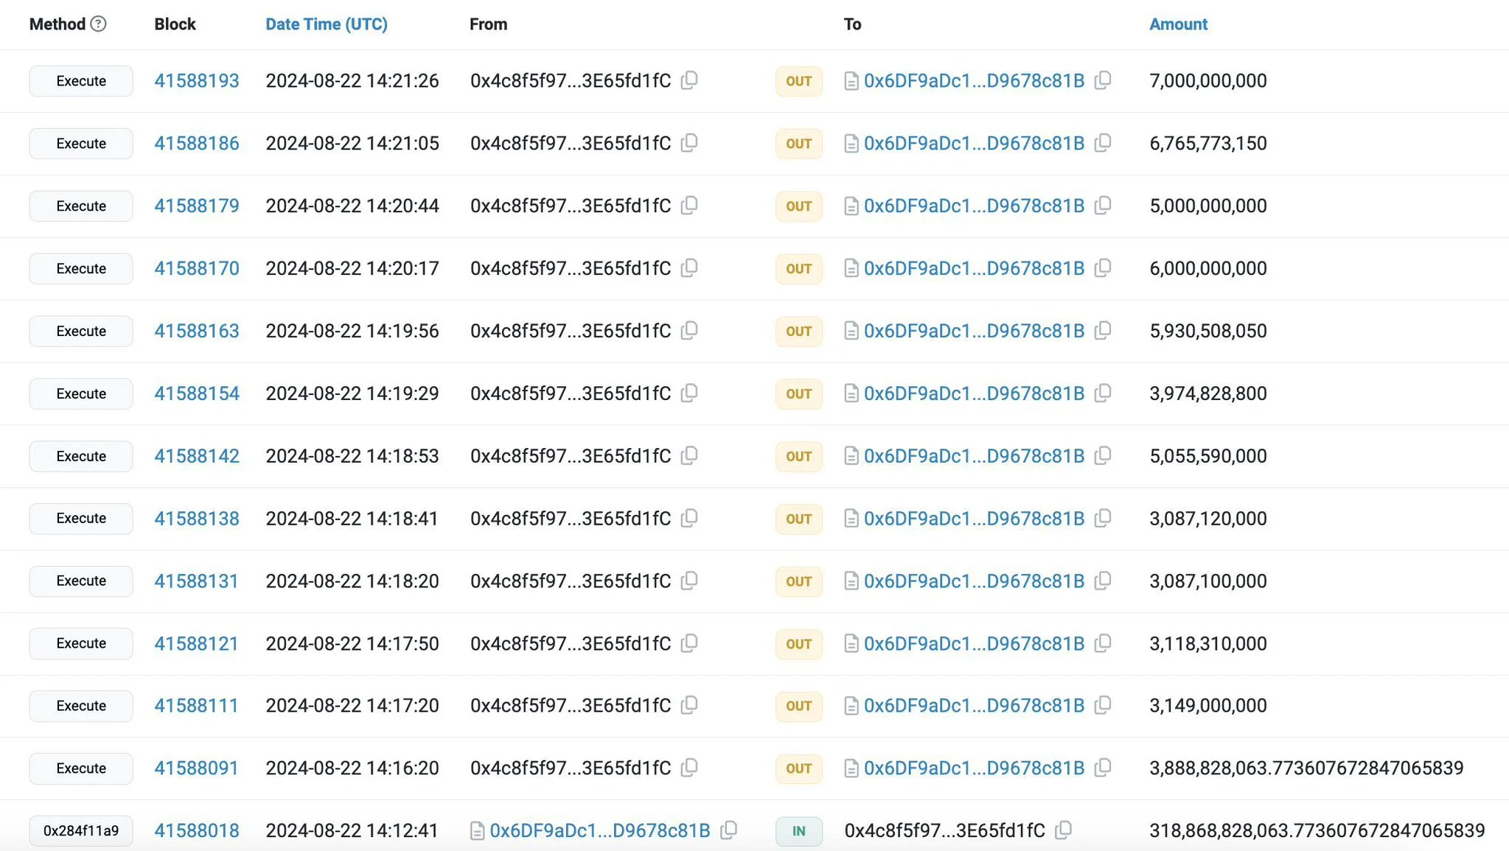Image resolution: width=1509 pixels, height=851 pixels.
Task: Click OUT badge in block 41588138 row
Action: [798, 519]
